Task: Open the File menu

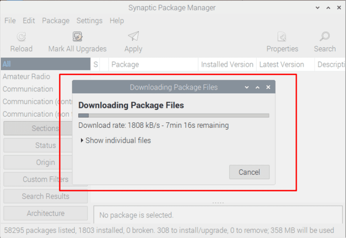Action: 10,21
